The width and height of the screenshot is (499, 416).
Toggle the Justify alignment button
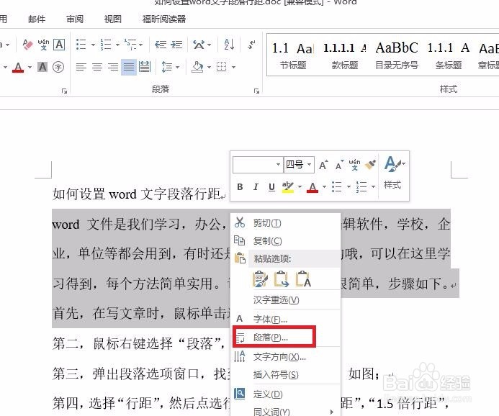click(129, 67)
